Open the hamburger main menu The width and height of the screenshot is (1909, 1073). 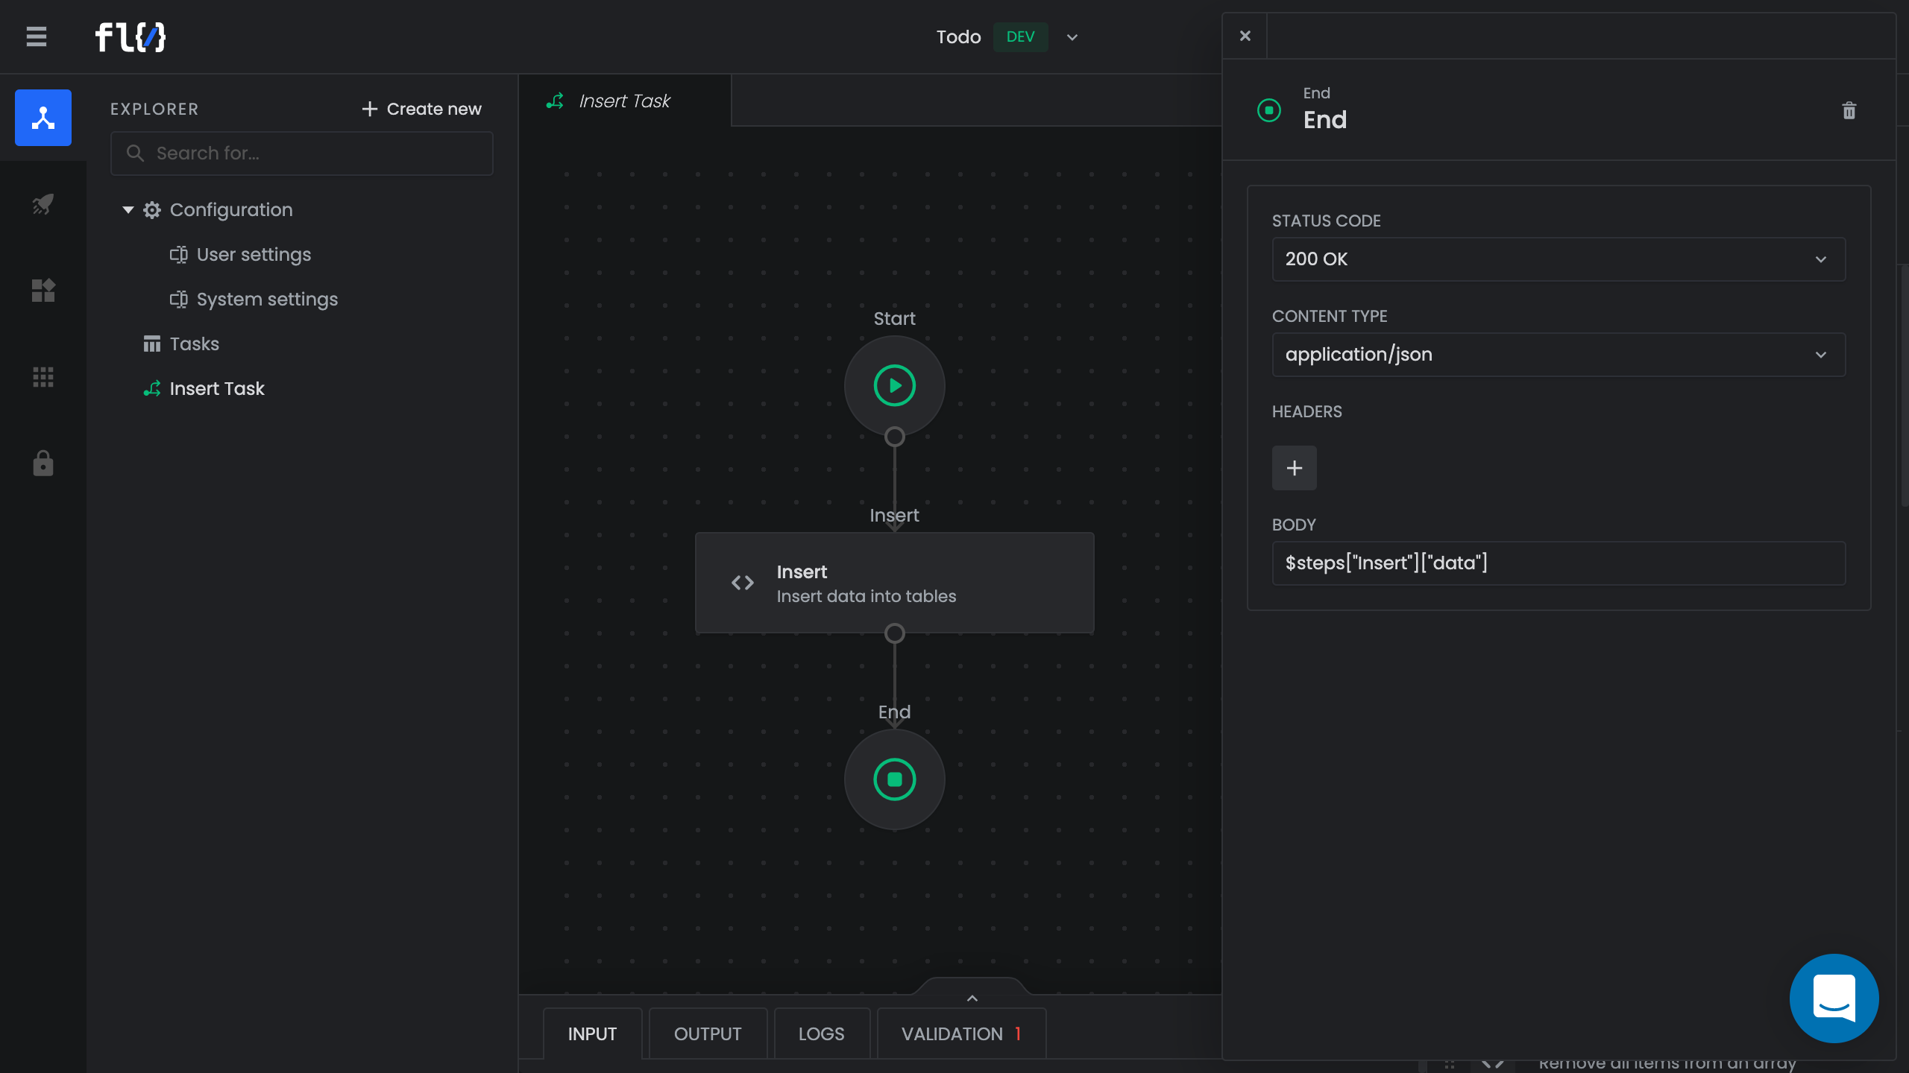tap(37, 37)
